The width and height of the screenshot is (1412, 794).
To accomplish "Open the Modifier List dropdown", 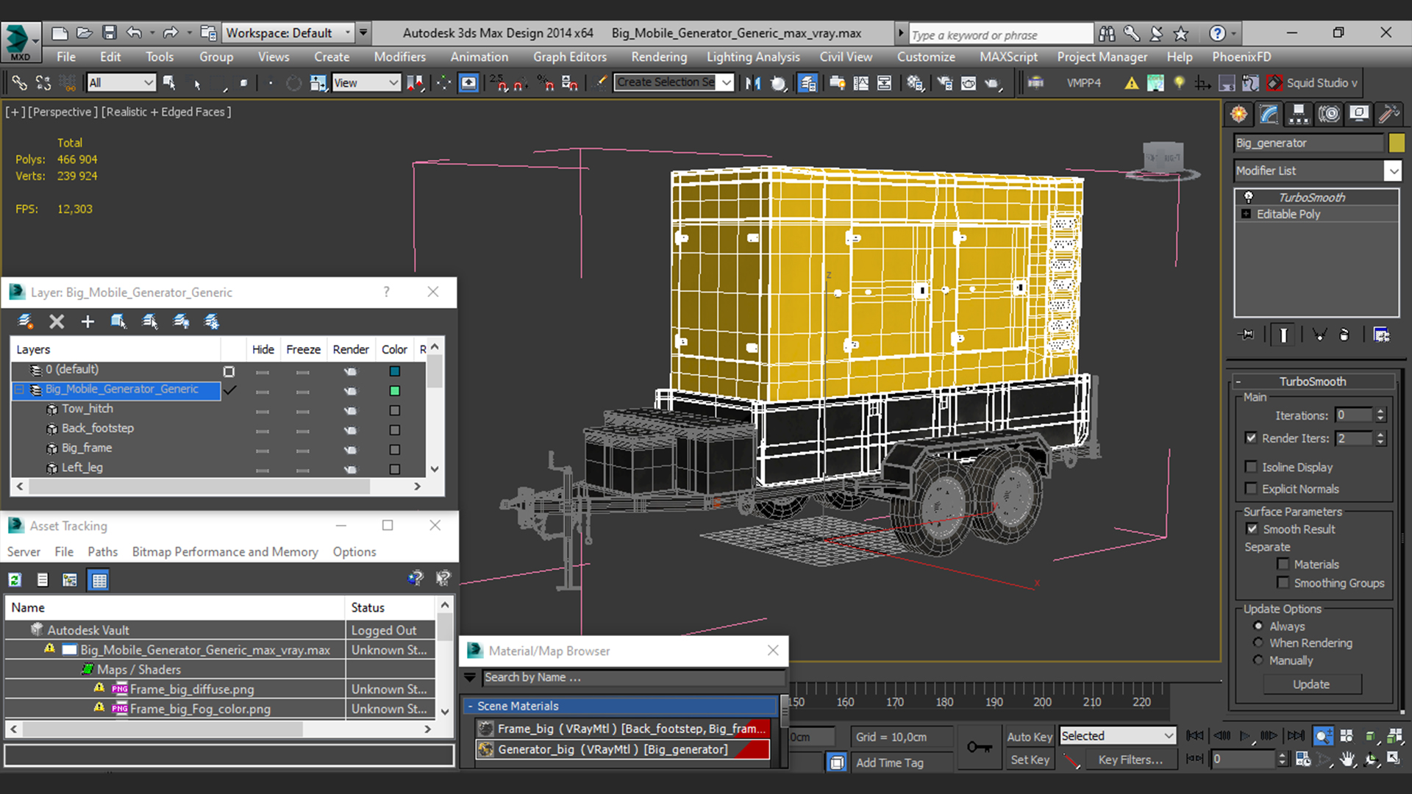I will (x=1392, y=171).
